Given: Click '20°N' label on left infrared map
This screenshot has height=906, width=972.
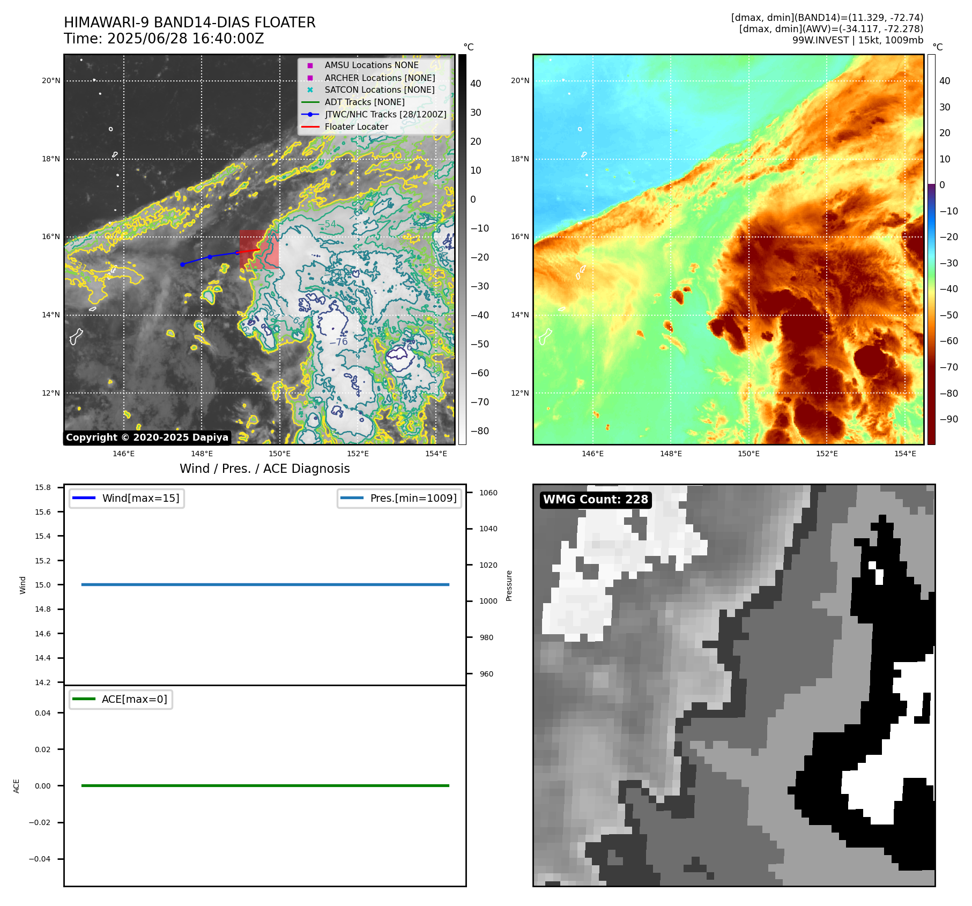Looking at the screenshot, I should point(51,81).
